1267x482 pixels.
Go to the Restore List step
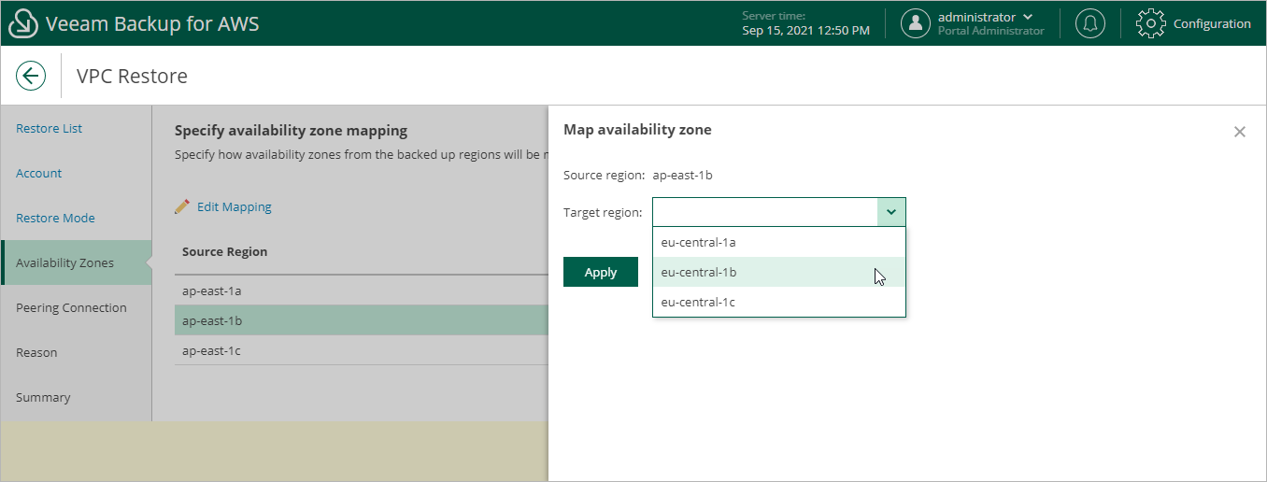pos(50,128)
